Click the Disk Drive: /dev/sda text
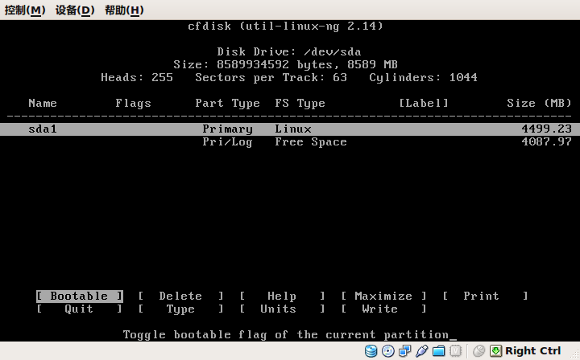Screen dimensions: 580x360 click(289, 51)
